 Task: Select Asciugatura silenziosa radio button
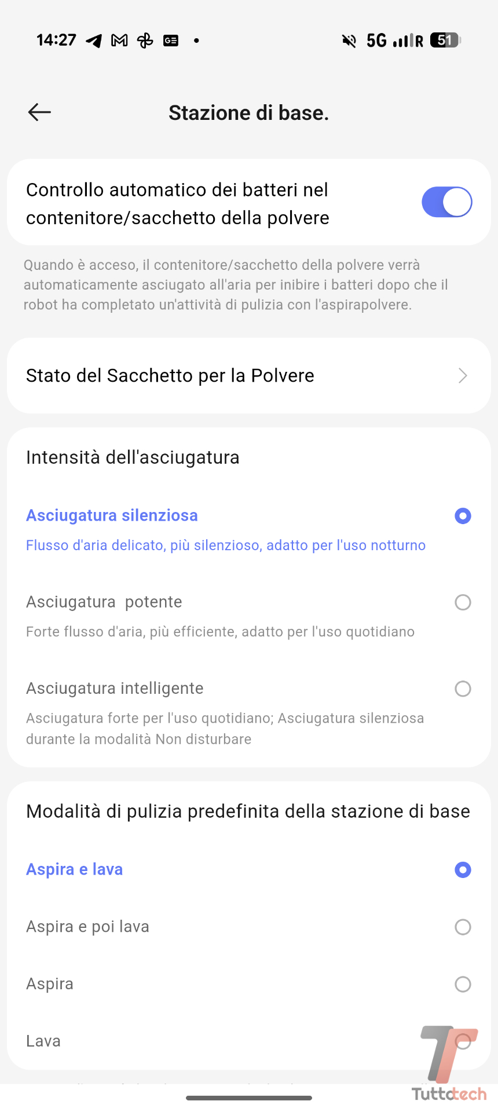463,516
